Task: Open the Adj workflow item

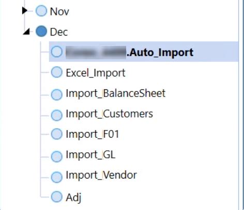Action: [x=73, y=198]
